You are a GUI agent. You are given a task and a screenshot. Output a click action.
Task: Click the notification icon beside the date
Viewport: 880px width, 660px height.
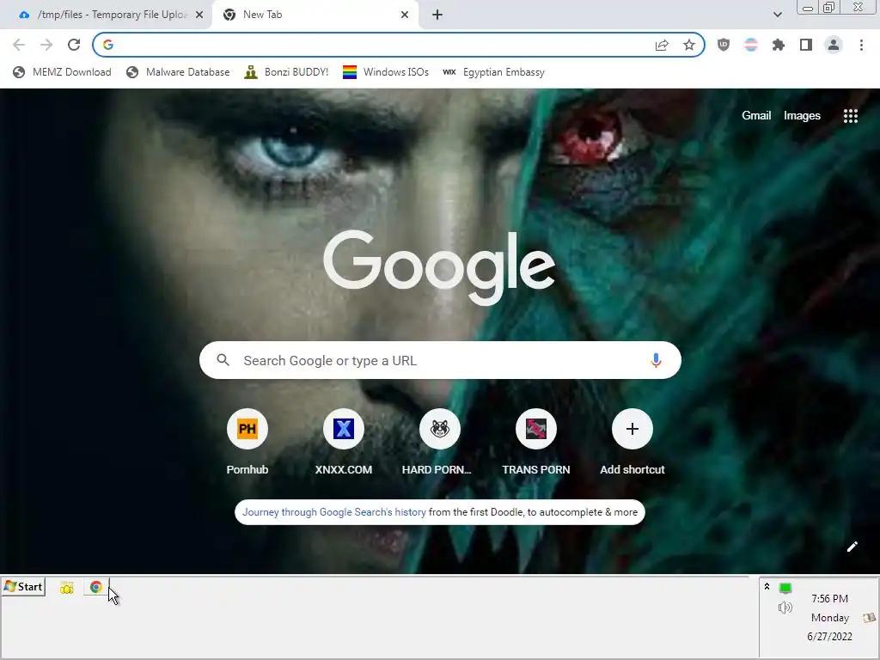point(870,618)
